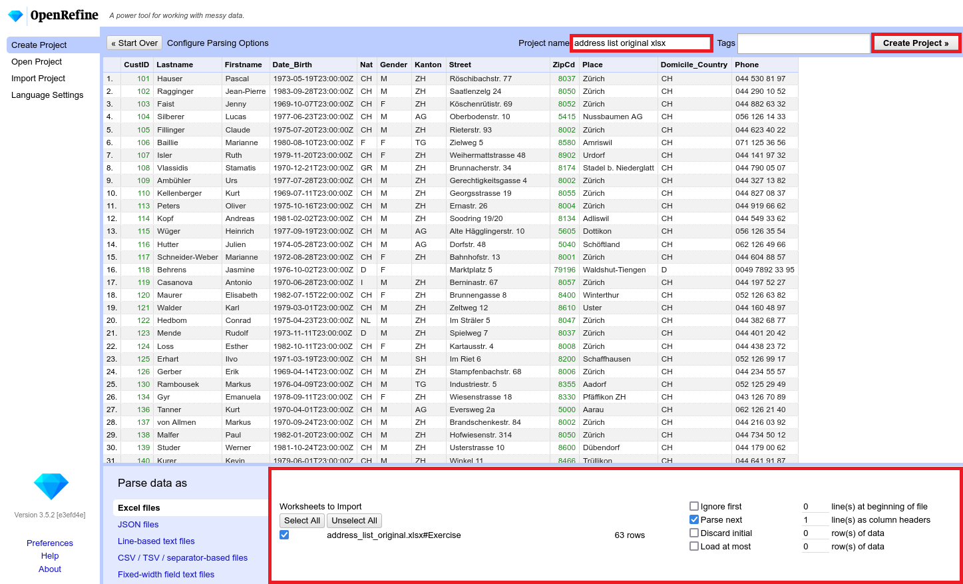Click the diamond logo above the version number
The image size is (963, 584).
click(50, 486)
